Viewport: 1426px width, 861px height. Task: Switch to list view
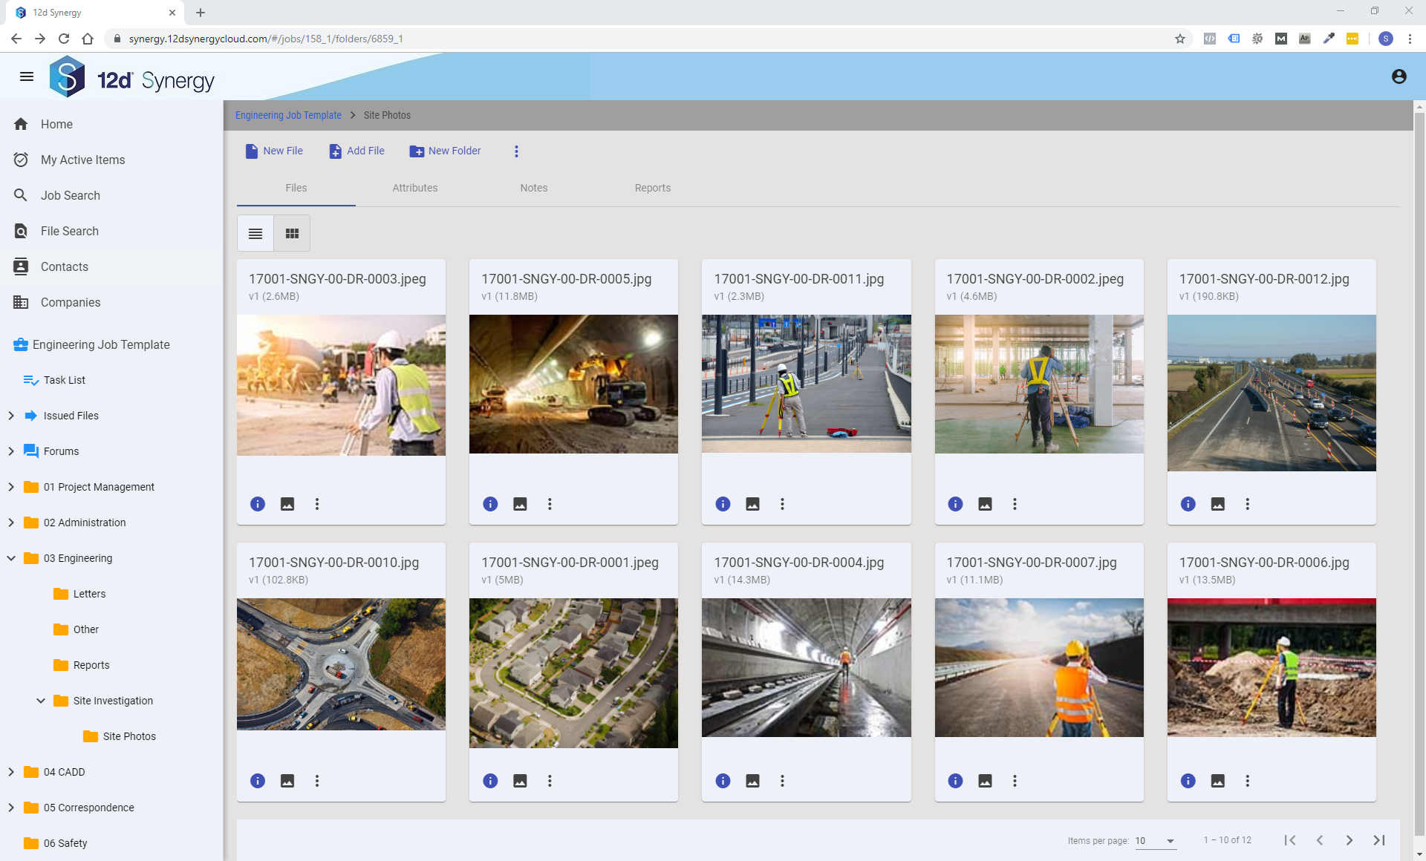tap(255, 234)
